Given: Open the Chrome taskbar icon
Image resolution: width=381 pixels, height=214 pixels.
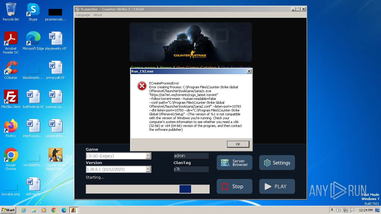Looking at the screenshot, I should coord(54,210).
